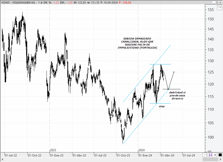Minimize the VOW3 chart window
The width and height of the screenshot is (223, 162).
(x=214, y=3)
